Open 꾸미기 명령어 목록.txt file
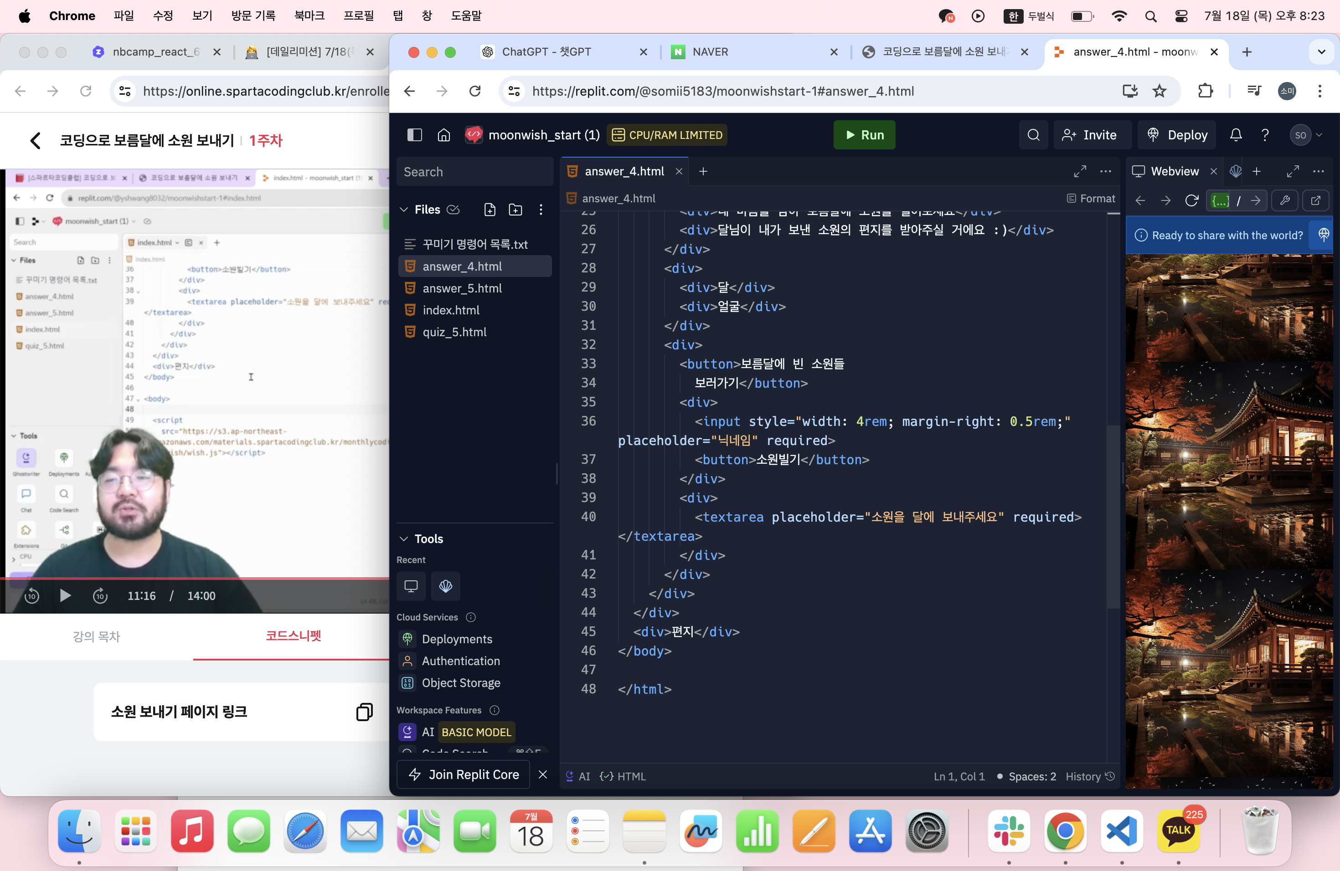 pos(474,244)
